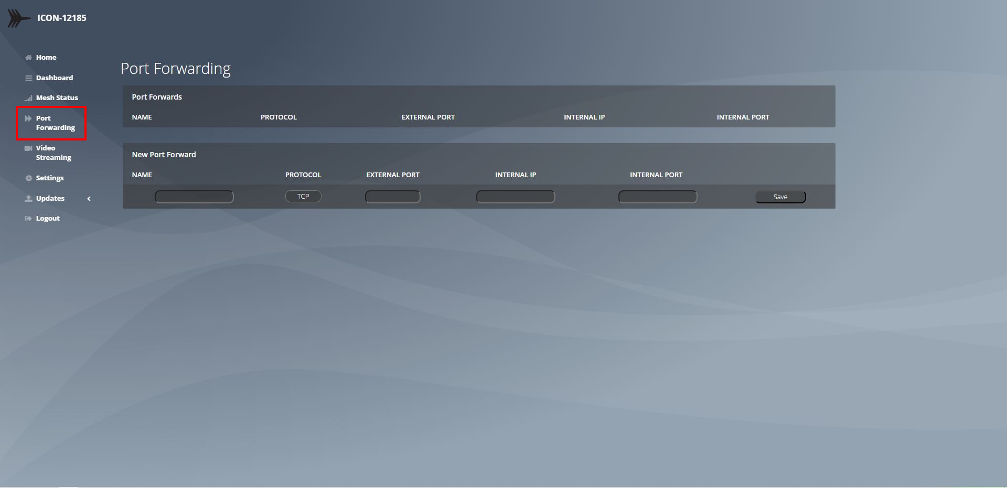Click the Video Streaming camera icon
Image resolution: width=1007 pixels, height=488 pixels.
click(x=28, y=148)
